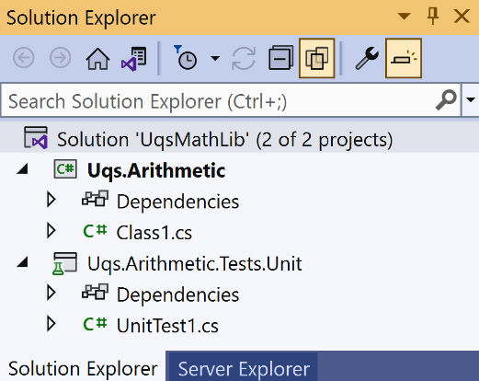Expand the Class1.cs file node

(51, 231)
